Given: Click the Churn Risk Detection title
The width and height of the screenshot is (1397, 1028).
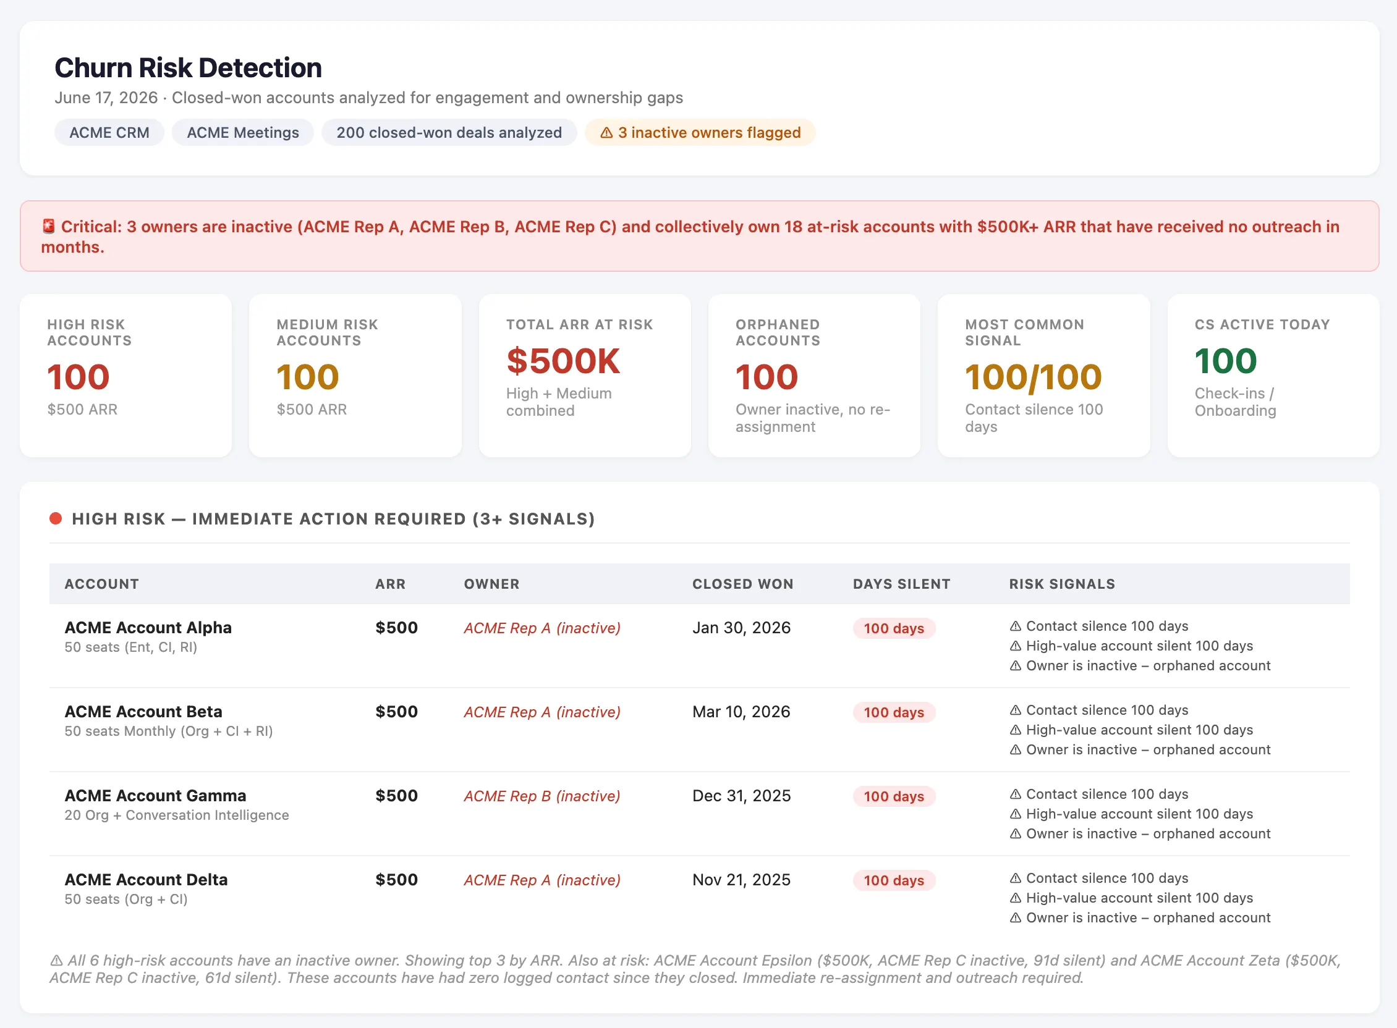Looking at the screenshot, I should point(188,67).
